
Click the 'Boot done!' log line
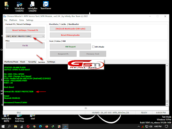[x=9, y=87]
